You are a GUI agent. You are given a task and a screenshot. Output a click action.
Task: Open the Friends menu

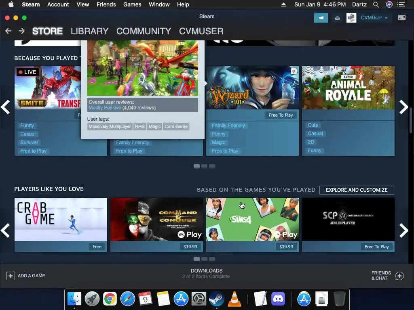pos(106,4)
